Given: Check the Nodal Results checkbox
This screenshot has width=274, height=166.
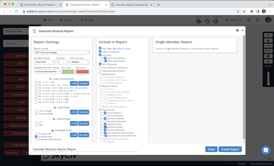Looking at the screenshot, I should click(100, 74).
